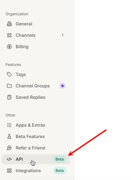
Task: Click the Billing dollar-sign icon
Action: (x=9, y=47)
